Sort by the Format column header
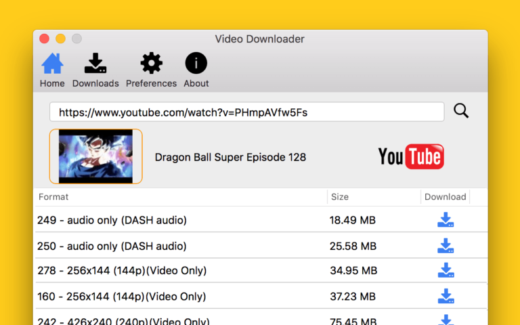 click(x=181, y=197)
